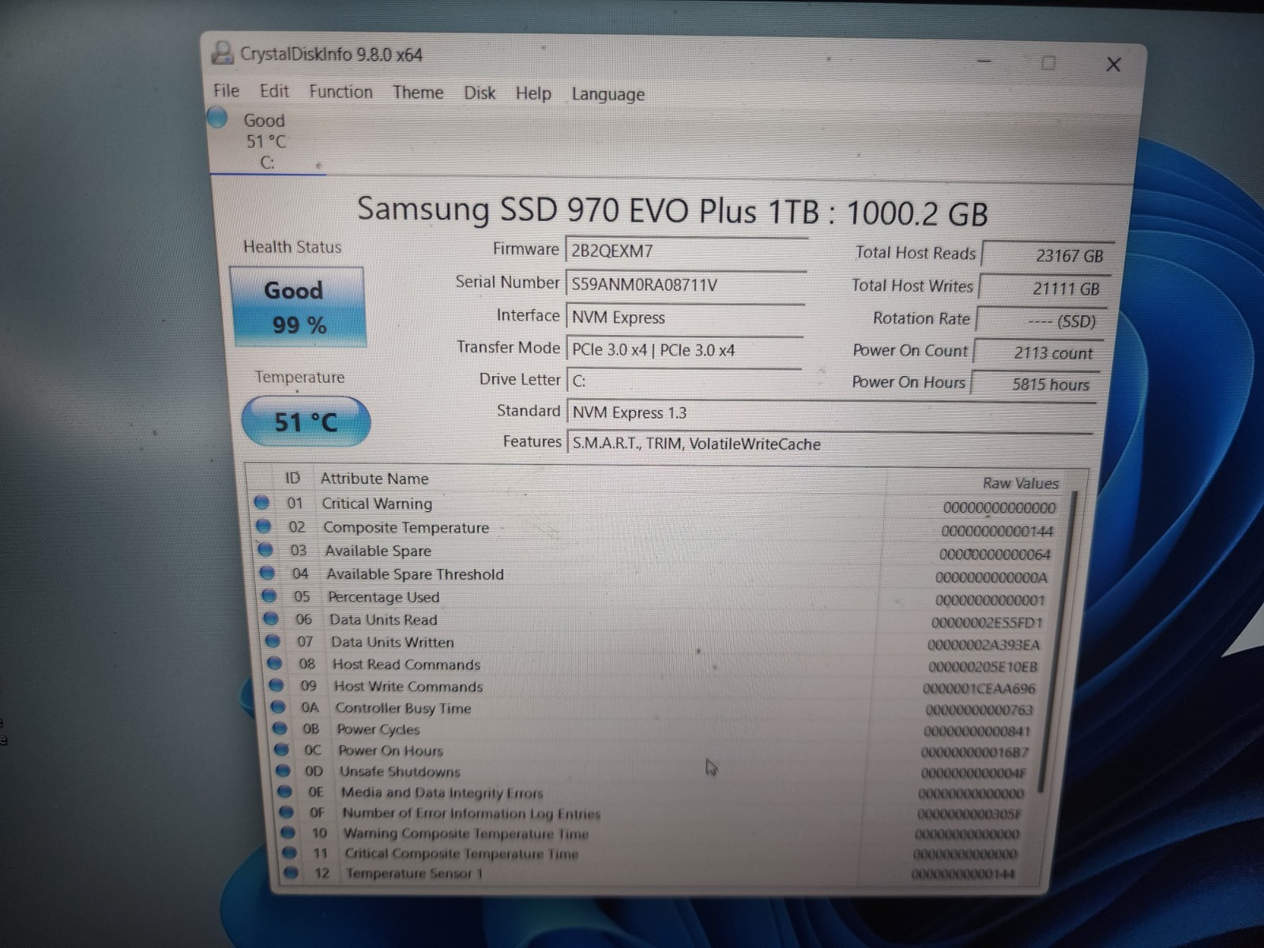
Task: Click raw value 00000002E55FD1
Action: 987,623
